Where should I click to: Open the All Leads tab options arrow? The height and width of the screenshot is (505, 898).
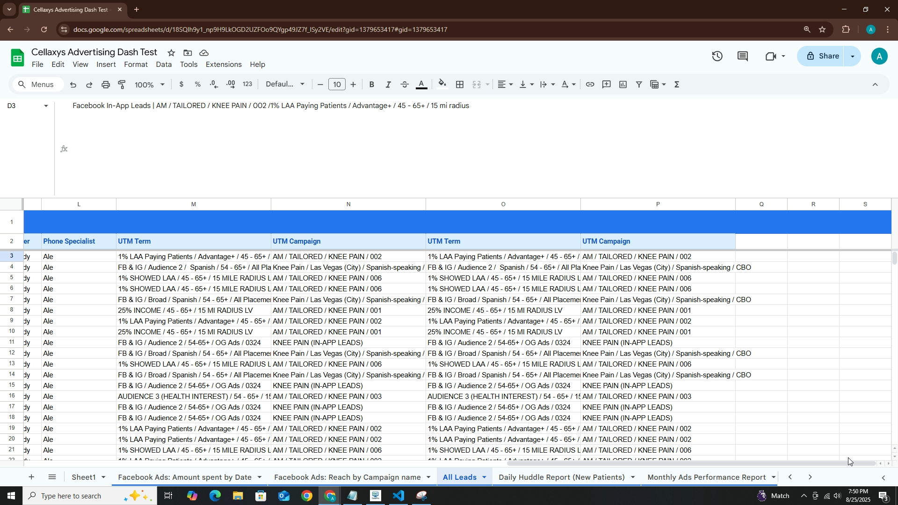pos(485,477)
